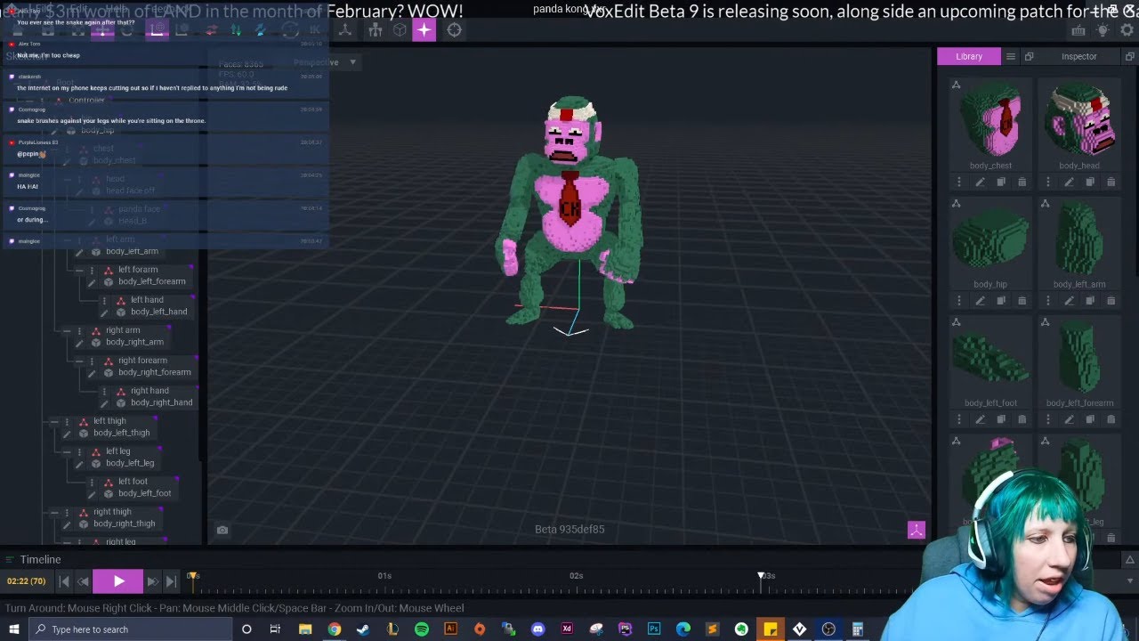
Task: Jump to the first frame of timeline
Action: (x=64, y=581)
